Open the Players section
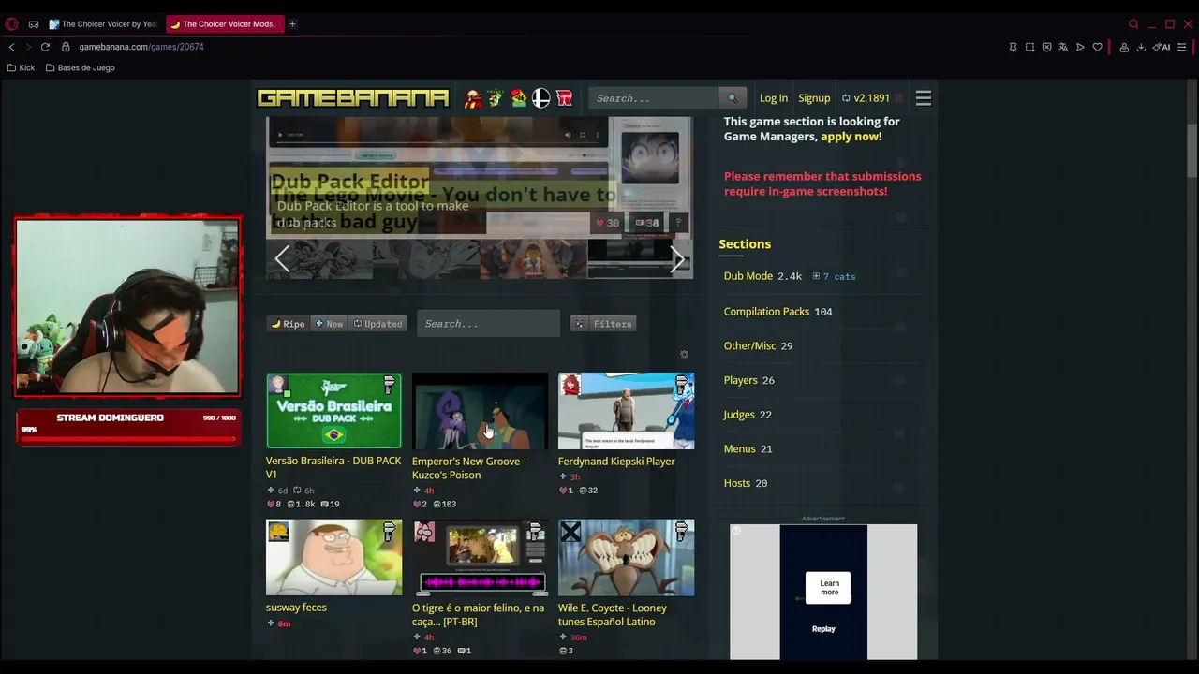The width and height of the screenshot is (1199, 674). 740,380
